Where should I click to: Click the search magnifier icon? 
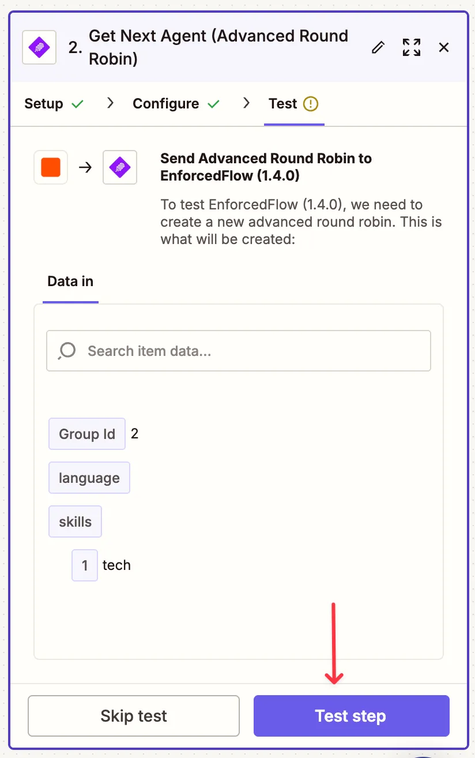67,351
